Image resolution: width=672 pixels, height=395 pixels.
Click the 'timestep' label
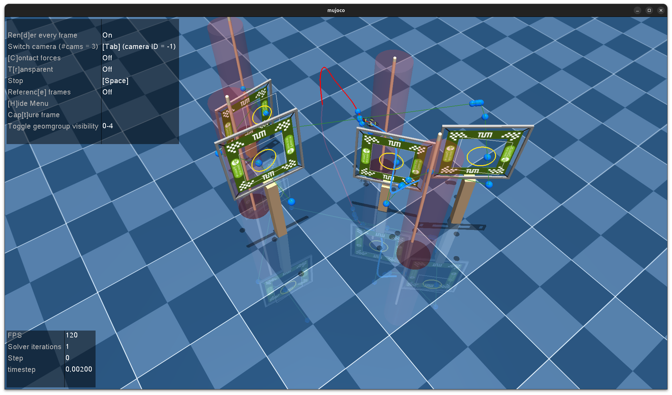[21, 369]
